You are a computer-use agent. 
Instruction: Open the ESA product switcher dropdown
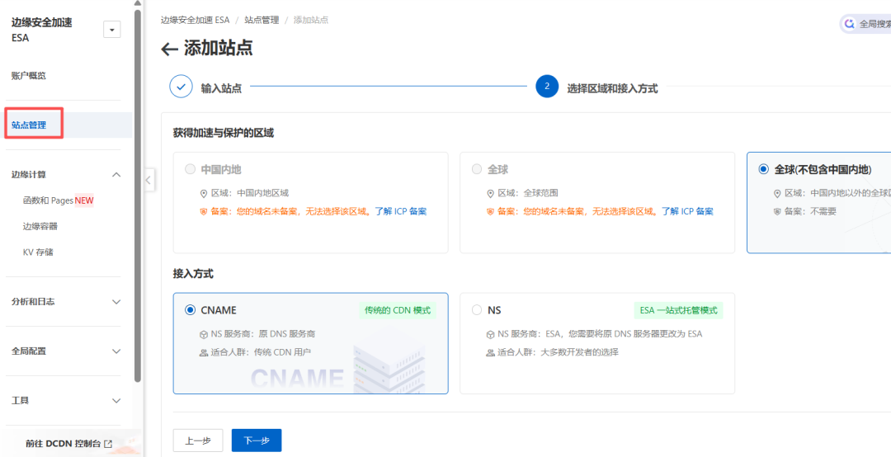point(111,30)
